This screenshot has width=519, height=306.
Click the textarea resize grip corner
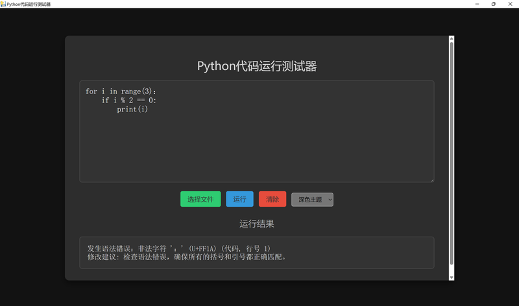tap(432, 180)
